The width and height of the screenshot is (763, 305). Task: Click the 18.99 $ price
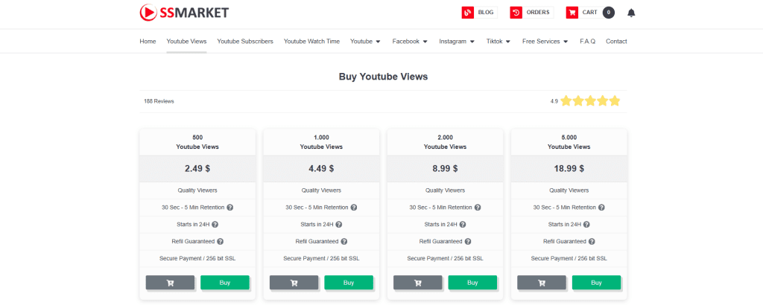point(569,169)
